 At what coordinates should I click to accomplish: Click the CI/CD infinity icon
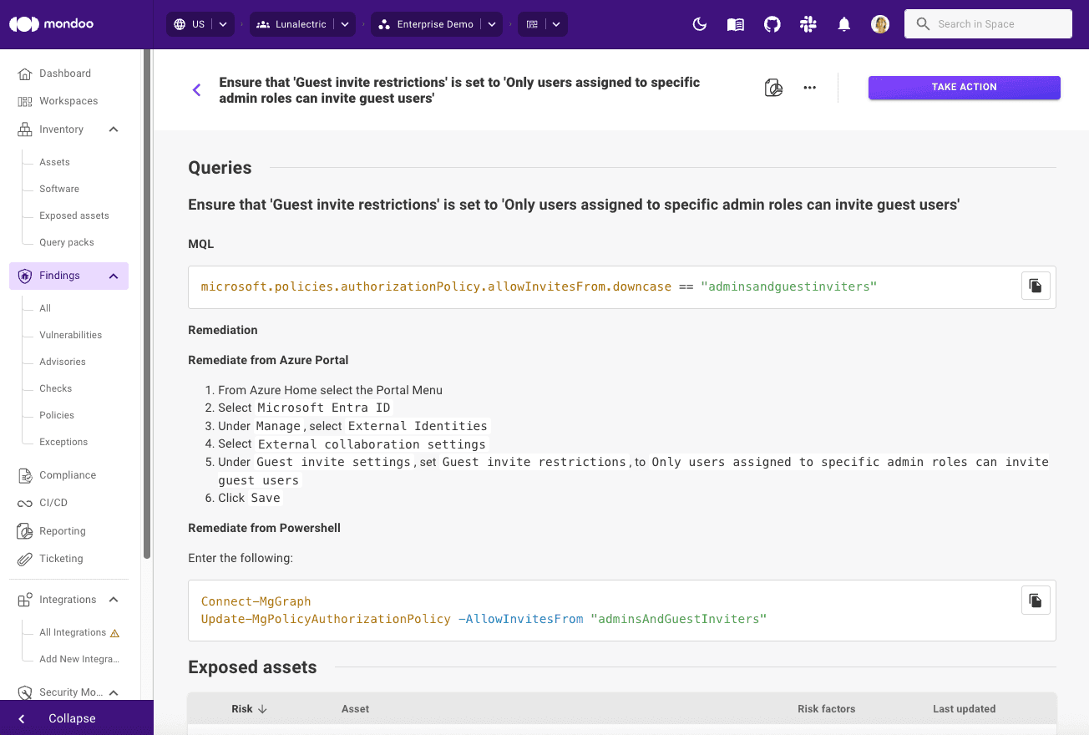pos(24,503)
